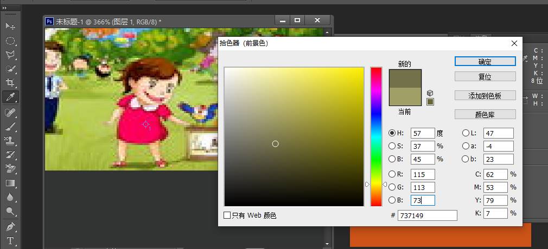Select the Polygonal Lasso tool
The width and height of the screenshot is (548, 249).
click(10, 55)
